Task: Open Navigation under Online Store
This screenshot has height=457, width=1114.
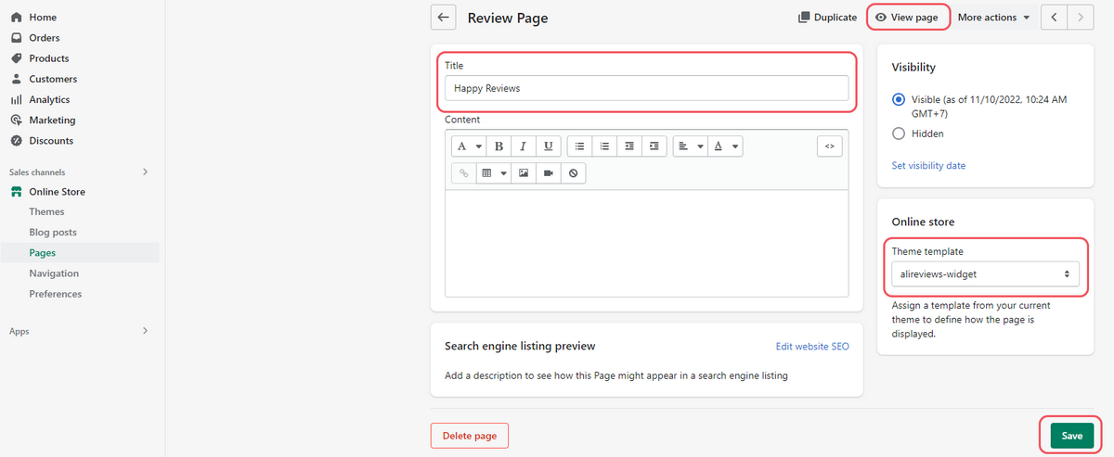Action: coord(54,273)
